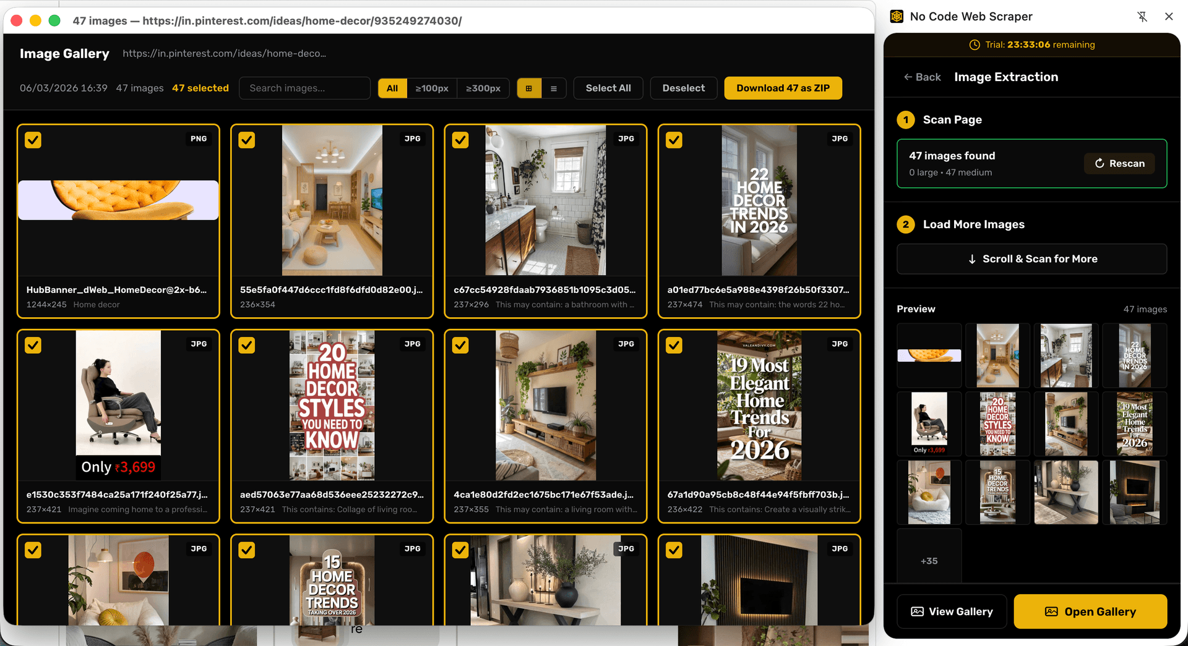The image size is (1188, 646).
Task: Close the gallery window with red button
Action: (x=17, y=20)
